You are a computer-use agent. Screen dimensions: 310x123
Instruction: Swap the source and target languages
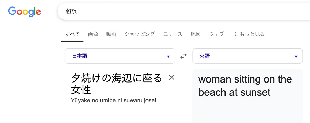point(183,56)
